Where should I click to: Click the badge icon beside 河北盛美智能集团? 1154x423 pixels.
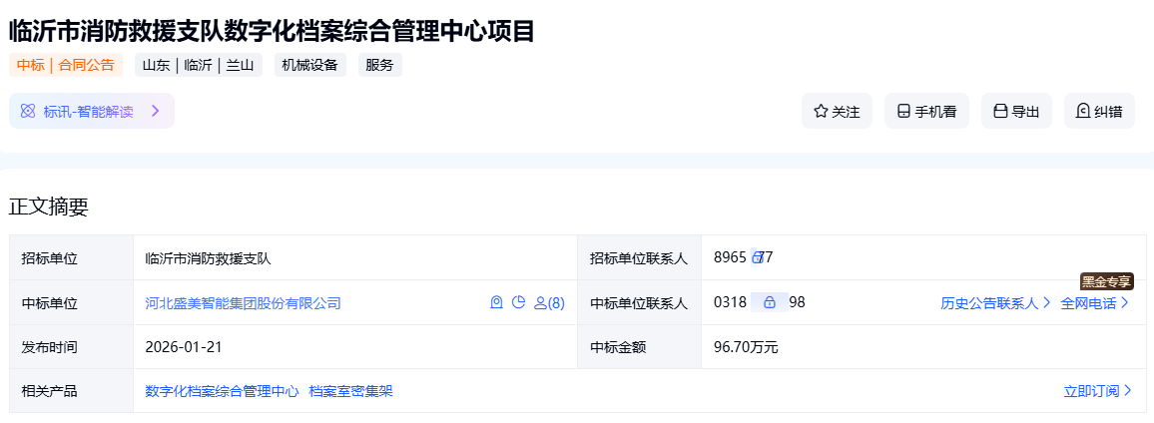point(496,302)
